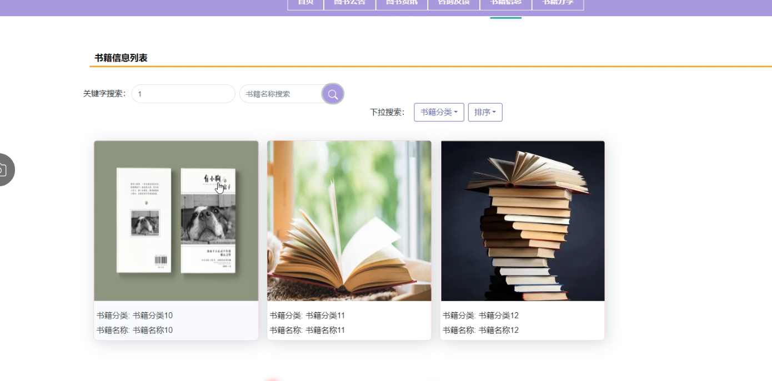
Task: Open the 图书资讯 nav tab
Action: pyautogui.click(x=402, y=4)
